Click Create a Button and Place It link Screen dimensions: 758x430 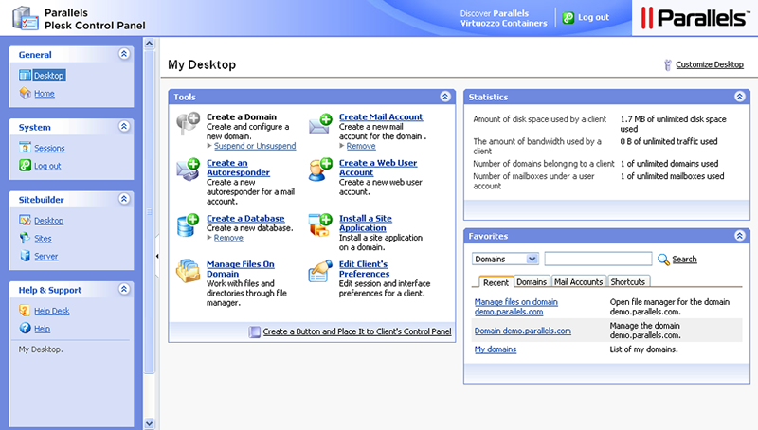357,331
